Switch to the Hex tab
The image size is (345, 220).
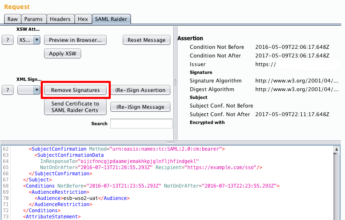pyautogui.click(x=83, y=19)
